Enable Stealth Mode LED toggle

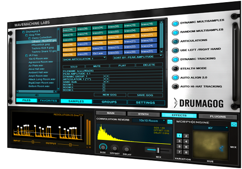pyautogui.click(x=175, y=69)
